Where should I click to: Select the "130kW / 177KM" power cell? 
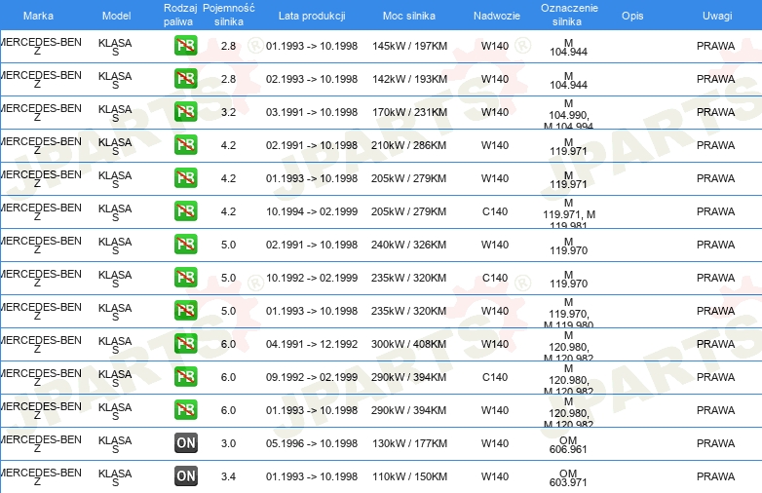[409, 443]
